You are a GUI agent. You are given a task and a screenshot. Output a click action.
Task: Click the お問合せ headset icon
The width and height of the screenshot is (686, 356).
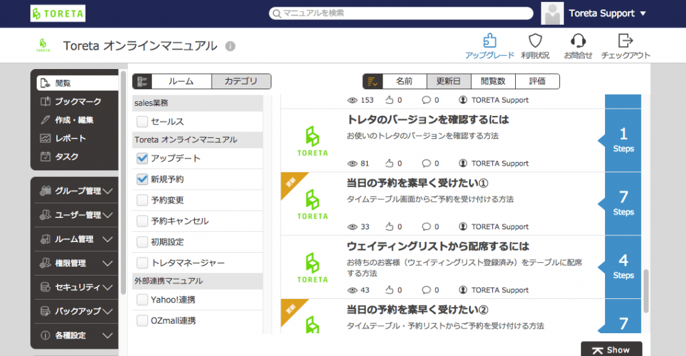click(578, 41)
